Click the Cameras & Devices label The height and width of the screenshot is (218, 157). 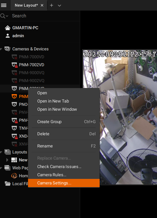coord(30,49)
